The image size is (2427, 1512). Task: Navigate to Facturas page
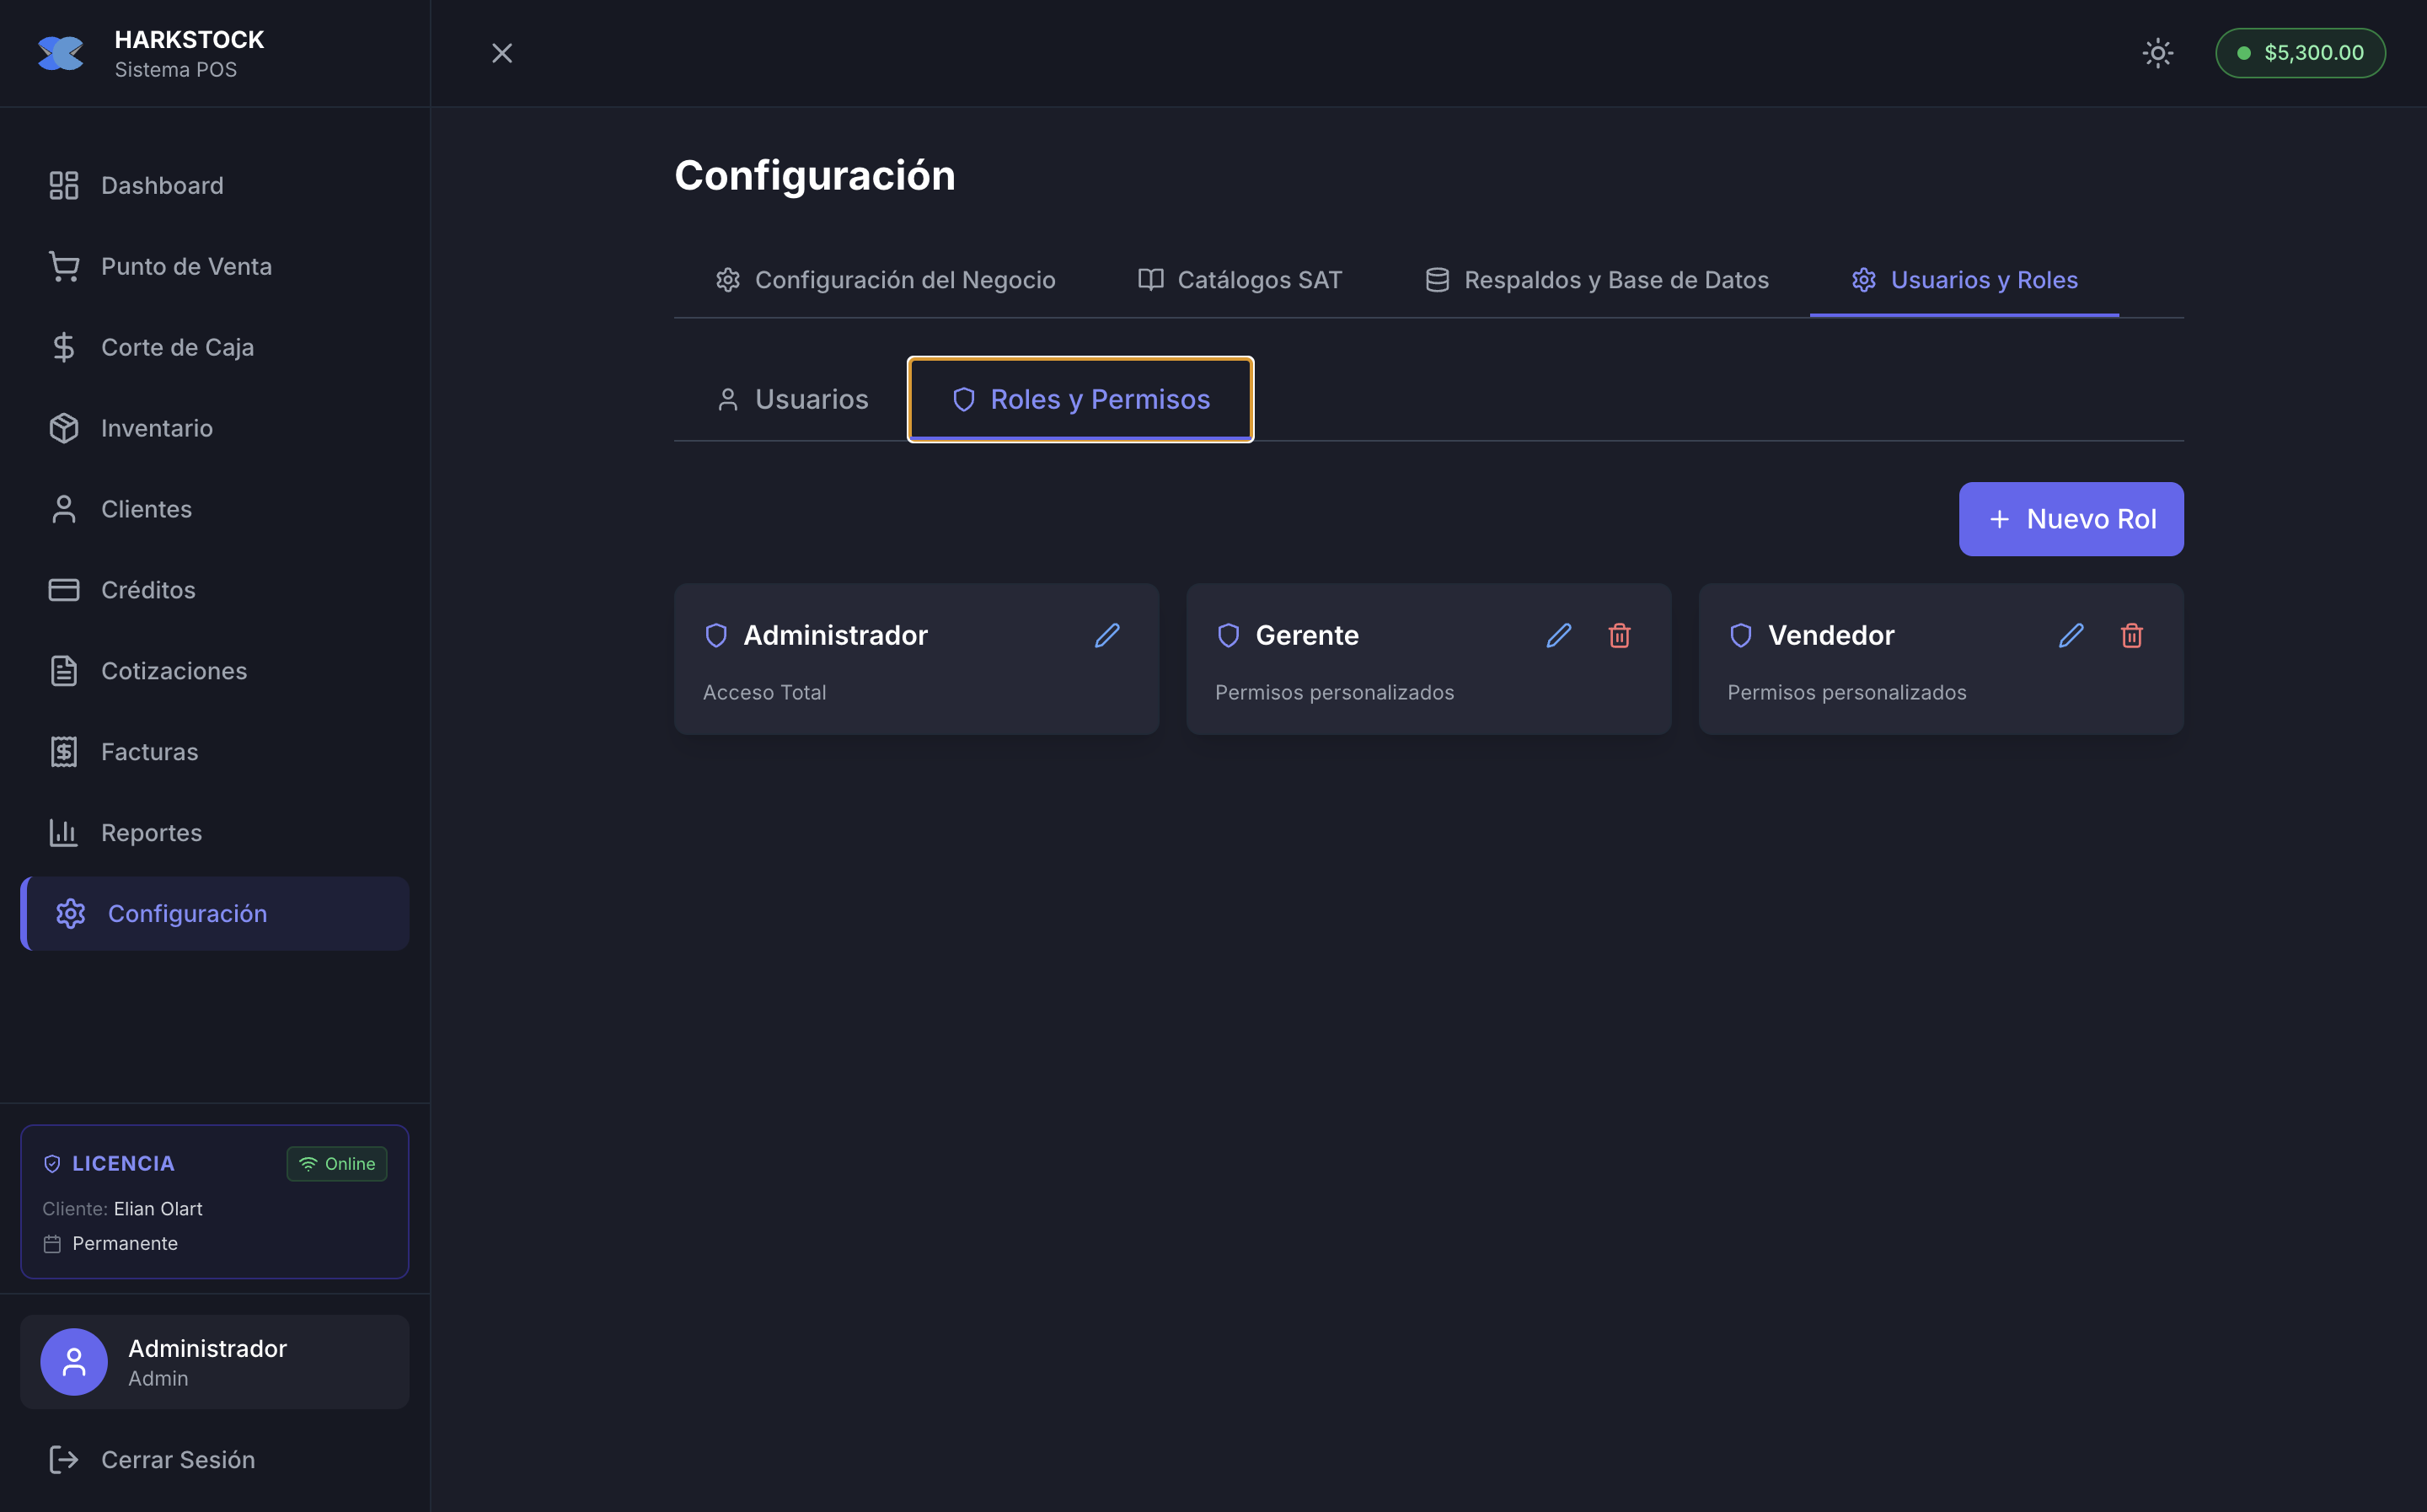tap(149, 751)
